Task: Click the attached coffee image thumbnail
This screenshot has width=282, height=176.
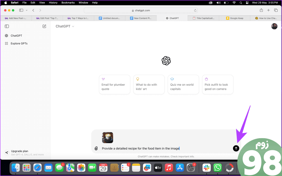Action: (108, 138)
